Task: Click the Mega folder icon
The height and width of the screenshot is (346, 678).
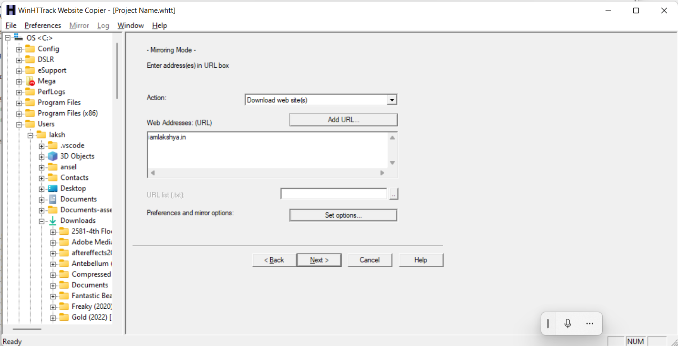Action: pyautogui.click(x=30, y=81)
